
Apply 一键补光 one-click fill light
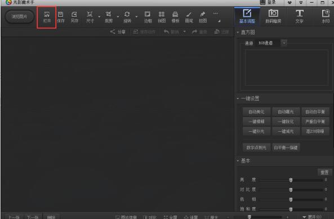(256, 131)
